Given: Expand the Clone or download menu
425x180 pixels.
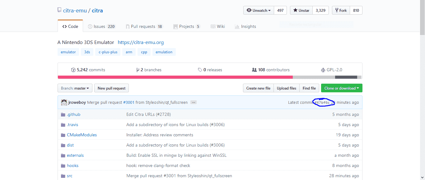Looking at the screenshot, I should (x=342, y=88).
